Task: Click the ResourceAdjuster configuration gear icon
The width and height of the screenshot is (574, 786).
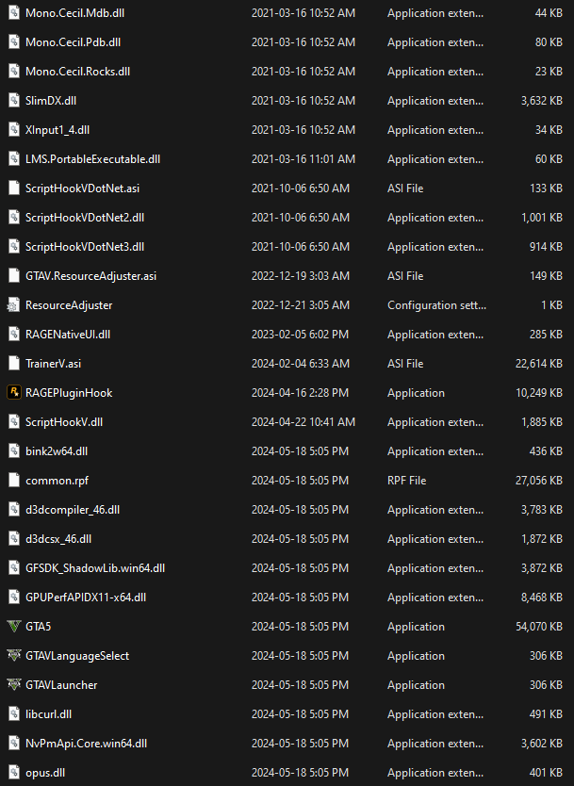Action: [x=13, y=304]
